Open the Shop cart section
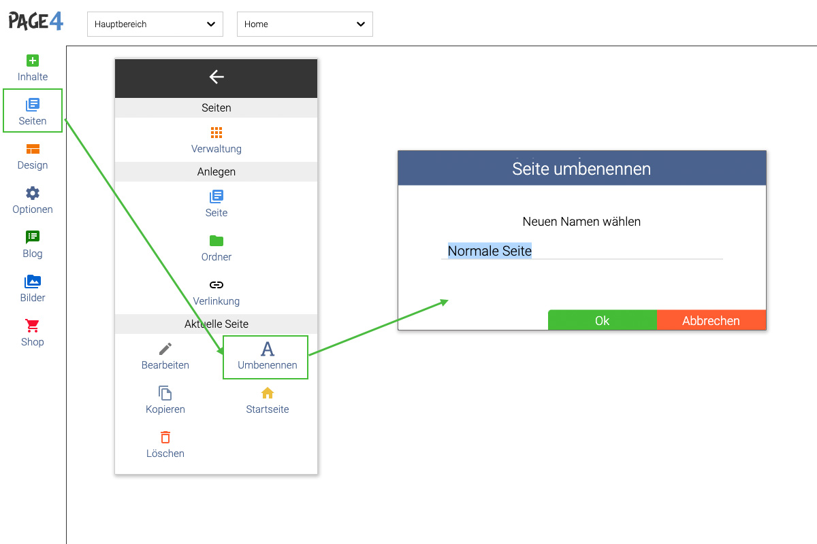 point(33,333)
